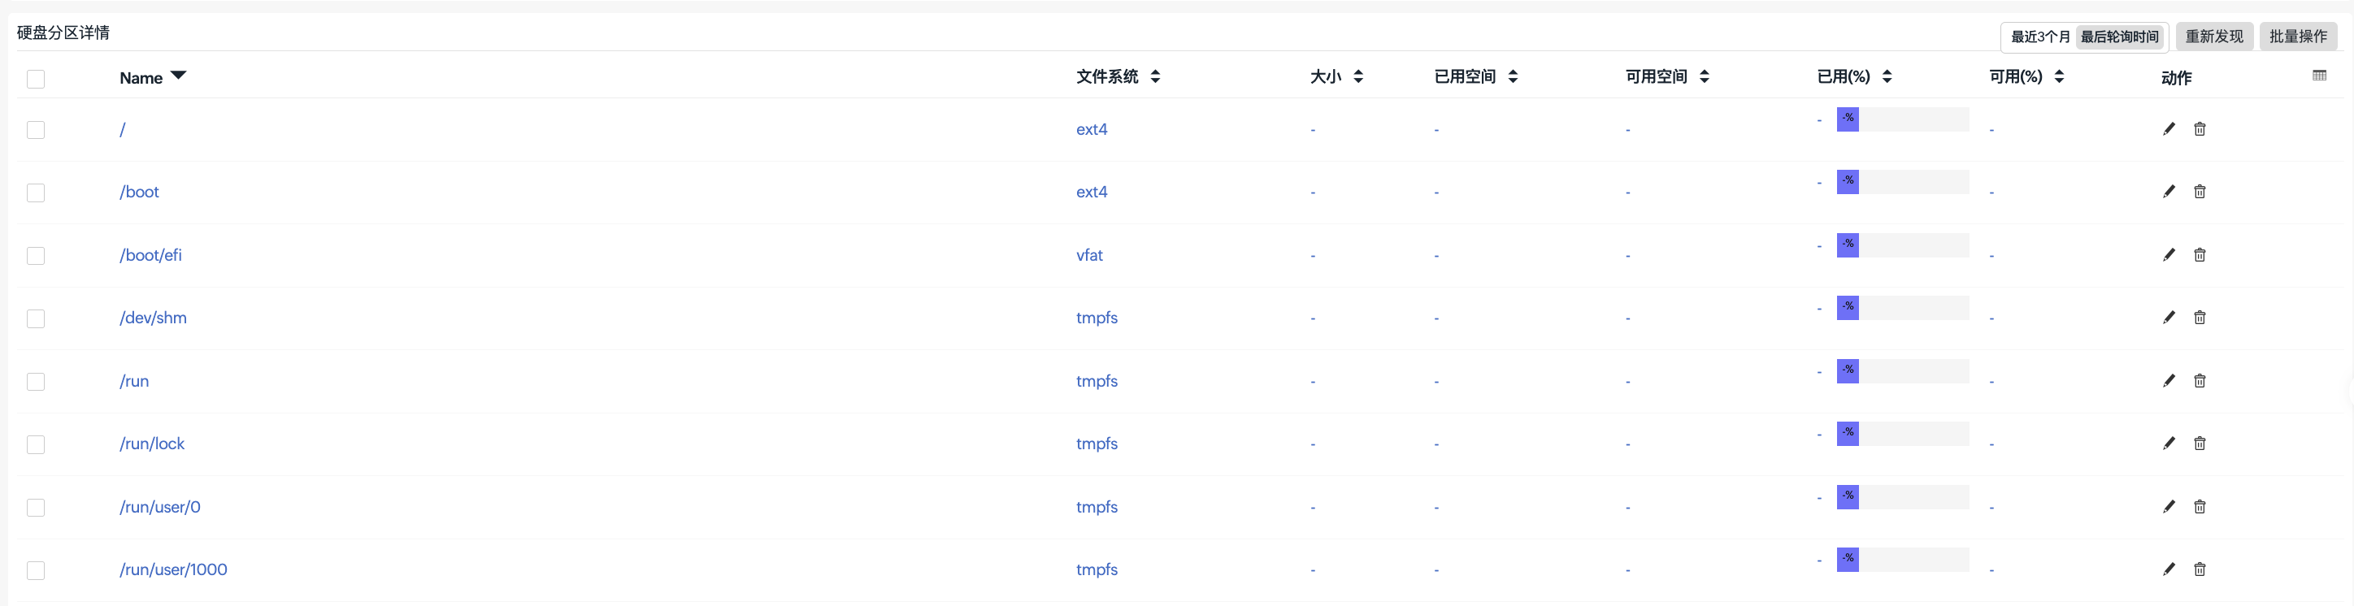Switch to 最后轮询时间 option
Viewport: 2354px width, 606px height.
[x=2119, y=37]
